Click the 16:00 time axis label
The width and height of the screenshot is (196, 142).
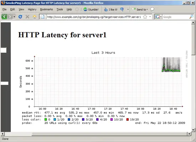point(42,109)
